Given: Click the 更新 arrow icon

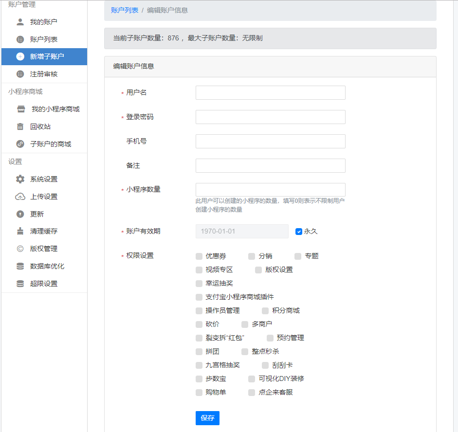Looking at the screenshot, I should 20,214.
